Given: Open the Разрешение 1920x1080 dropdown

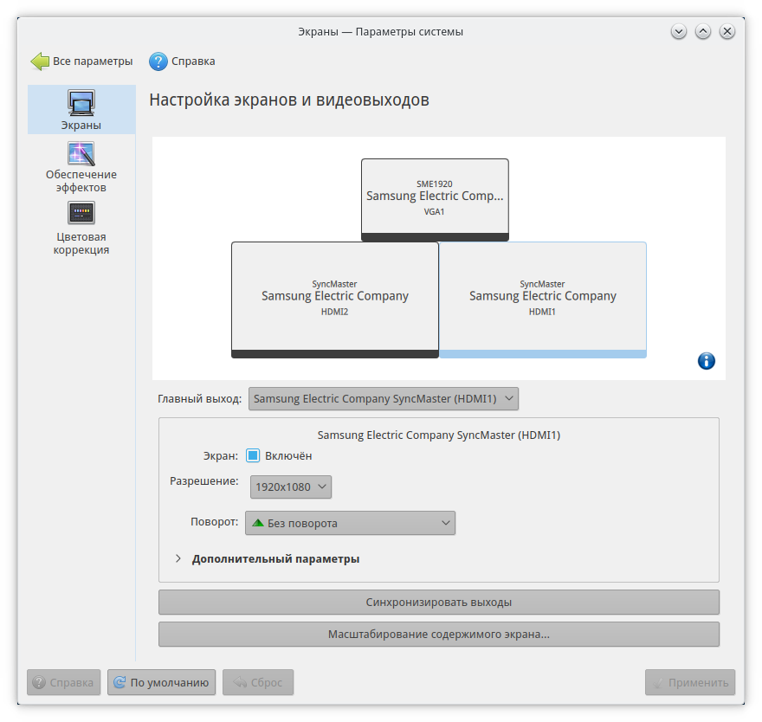Looking at the screenshot, I should [x=291, y=487].
